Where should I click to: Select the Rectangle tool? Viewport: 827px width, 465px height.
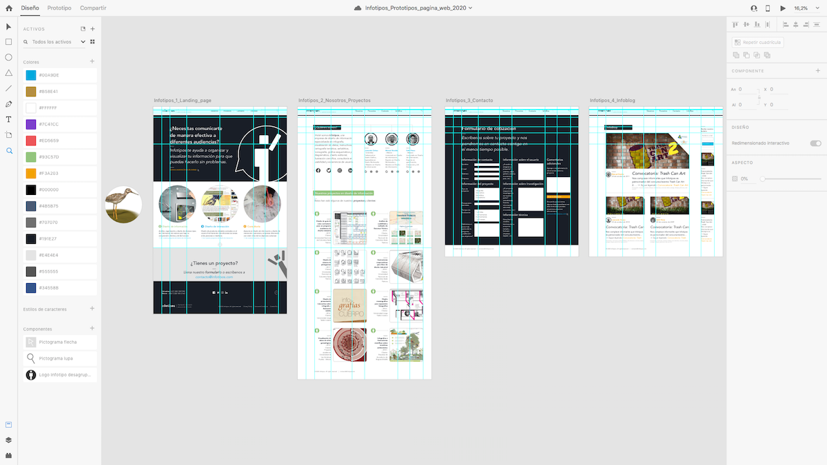(9, 42)
